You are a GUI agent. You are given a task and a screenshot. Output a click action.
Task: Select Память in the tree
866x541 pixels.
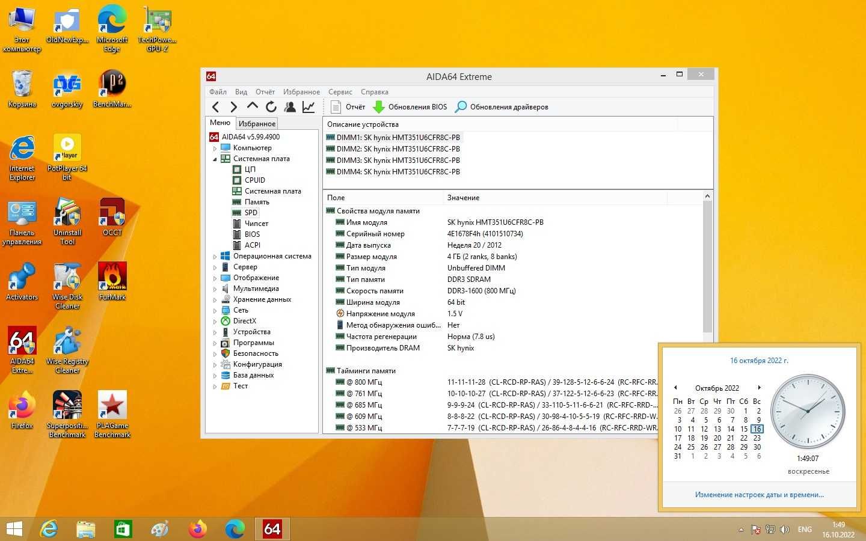[257, 202]
